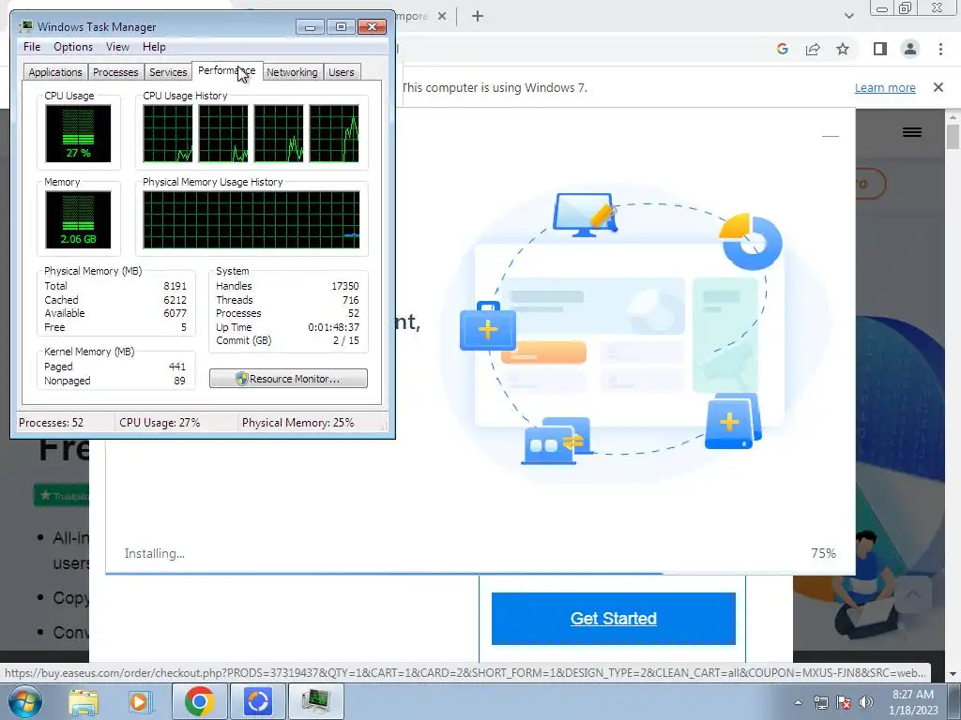This screenshot has height=720, width=961.
Task: Click the Installing... status text
Action: pyautogui.click(x=155, y=553)
